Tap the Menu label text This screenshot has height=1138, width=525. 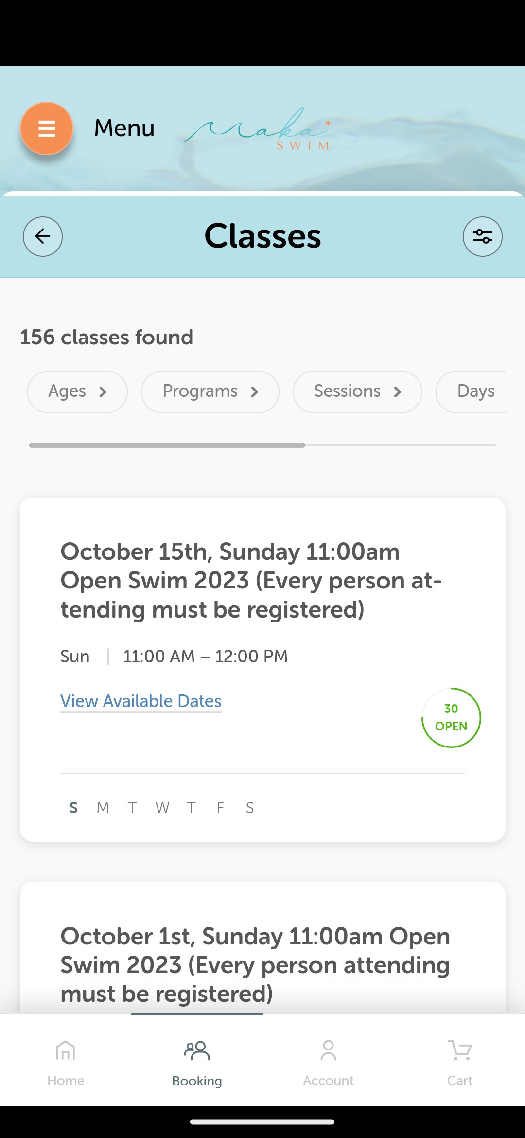click(x=124, y=128)
